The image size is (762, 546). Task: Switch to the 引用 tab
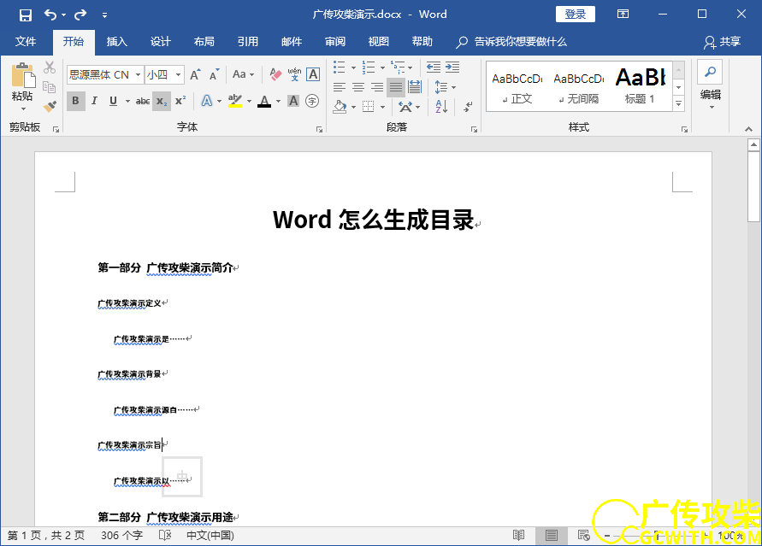[x=248, y=42]
